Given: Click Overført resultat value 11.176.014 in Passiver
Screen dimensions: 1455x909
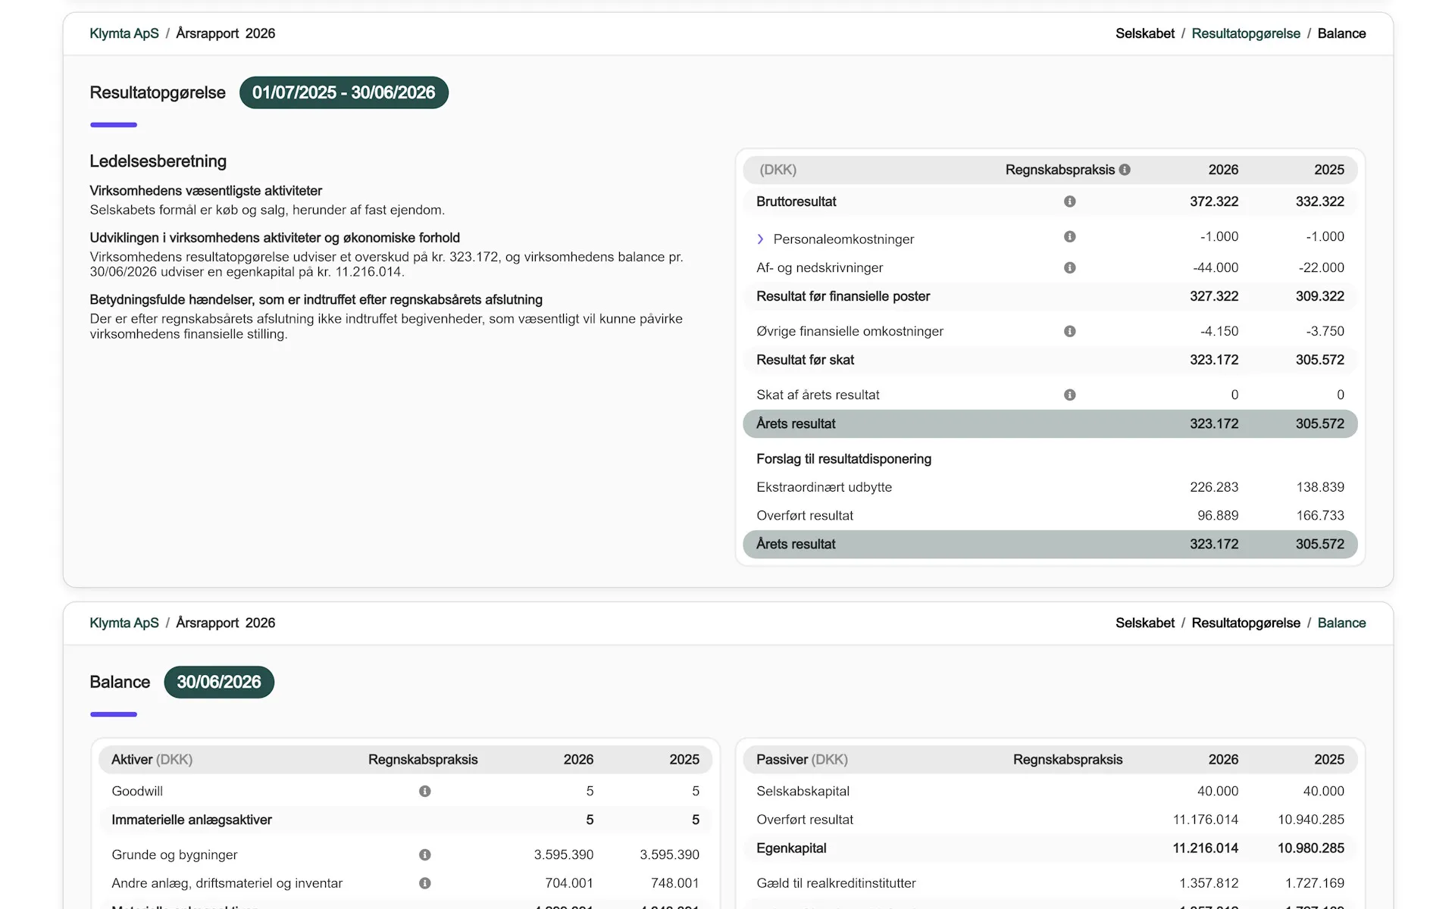Looking at the screenshot, I should pos(1205,820).
